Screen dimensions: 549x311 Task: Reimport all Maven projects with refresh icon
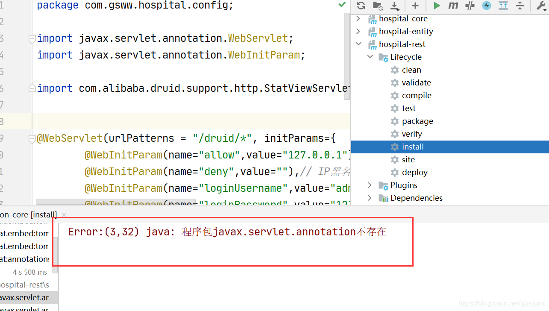point(361,6)
